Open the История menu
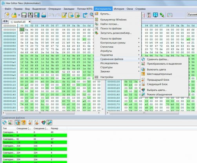 click(x=119, y=9)
